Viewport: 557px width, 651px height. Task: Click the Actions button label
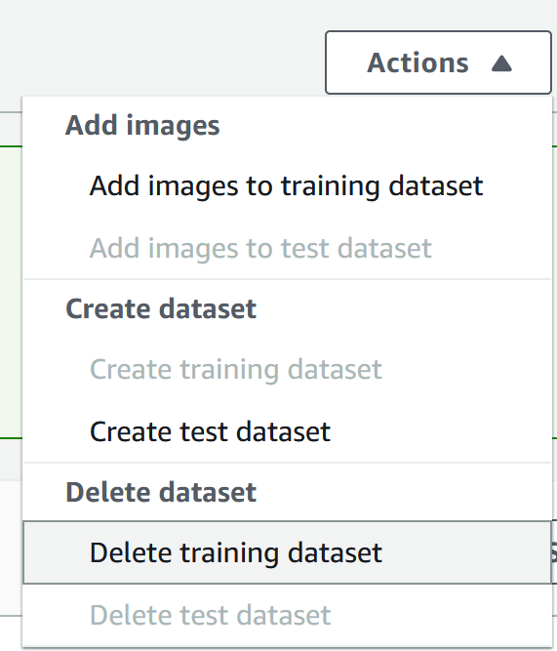(x=418, y=63)
